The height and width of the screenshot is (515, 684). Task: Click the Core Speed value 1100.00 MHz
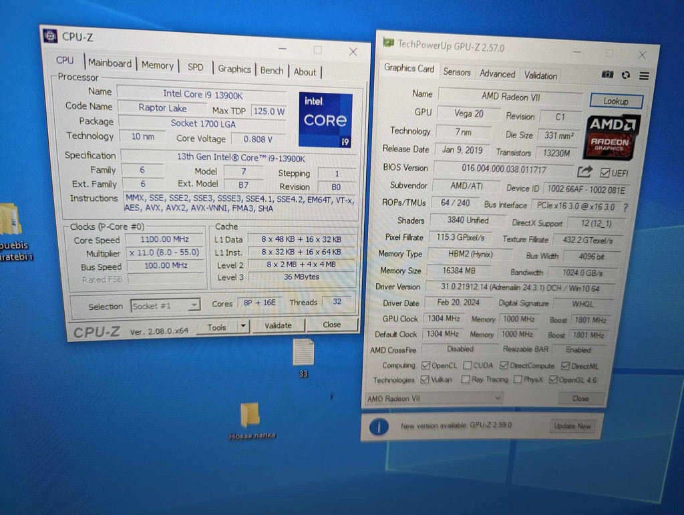click(164, 239)
